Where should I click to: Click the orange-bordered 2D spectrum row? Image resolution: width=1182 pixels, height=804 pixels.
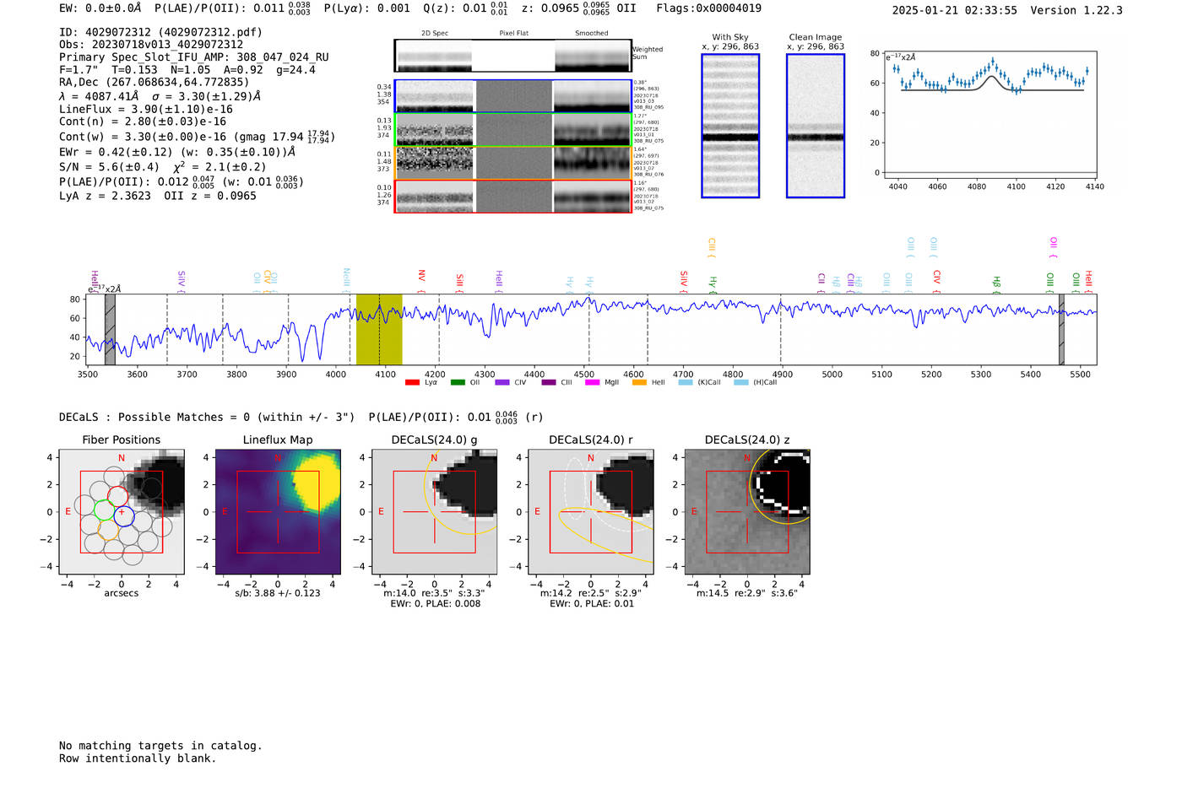[512, 163]
